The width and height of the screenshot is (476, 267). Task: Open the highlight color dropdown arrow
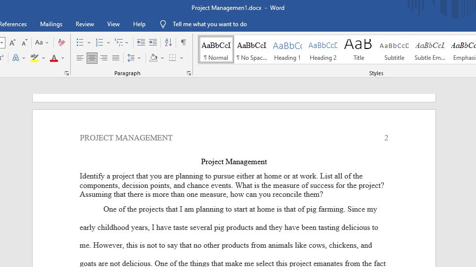44,58
